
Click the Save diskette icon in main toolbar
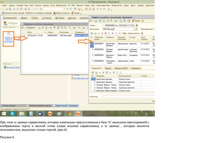(10, 9)
